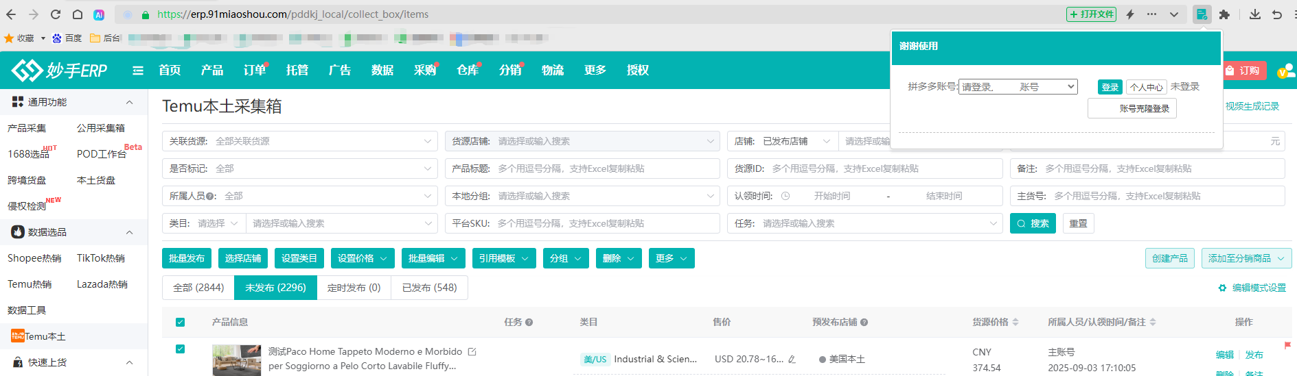Open the 订单 menu in top navigation
Viewport: 1297px width, 376px height.
click(x=254, y=70)
